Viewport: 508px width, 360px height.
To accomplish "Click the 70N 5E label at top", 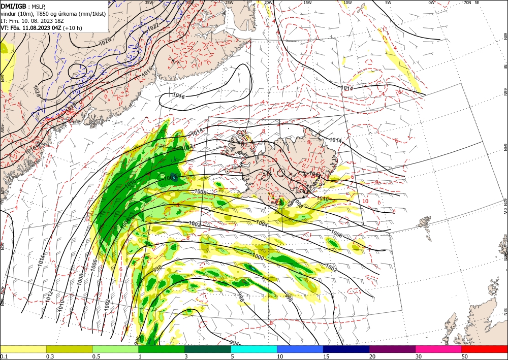I will click(x=471, y=3).
